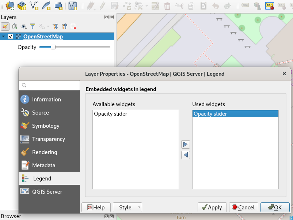Open the layer labeling options
This screenshot has width=293, height=220.
pos(270,6)
